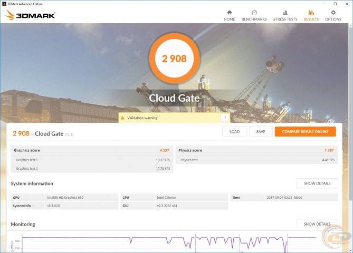Click the scrollbar down arrow
The image size is (353, 253).
pyautogui.click(x=351, y=250)
